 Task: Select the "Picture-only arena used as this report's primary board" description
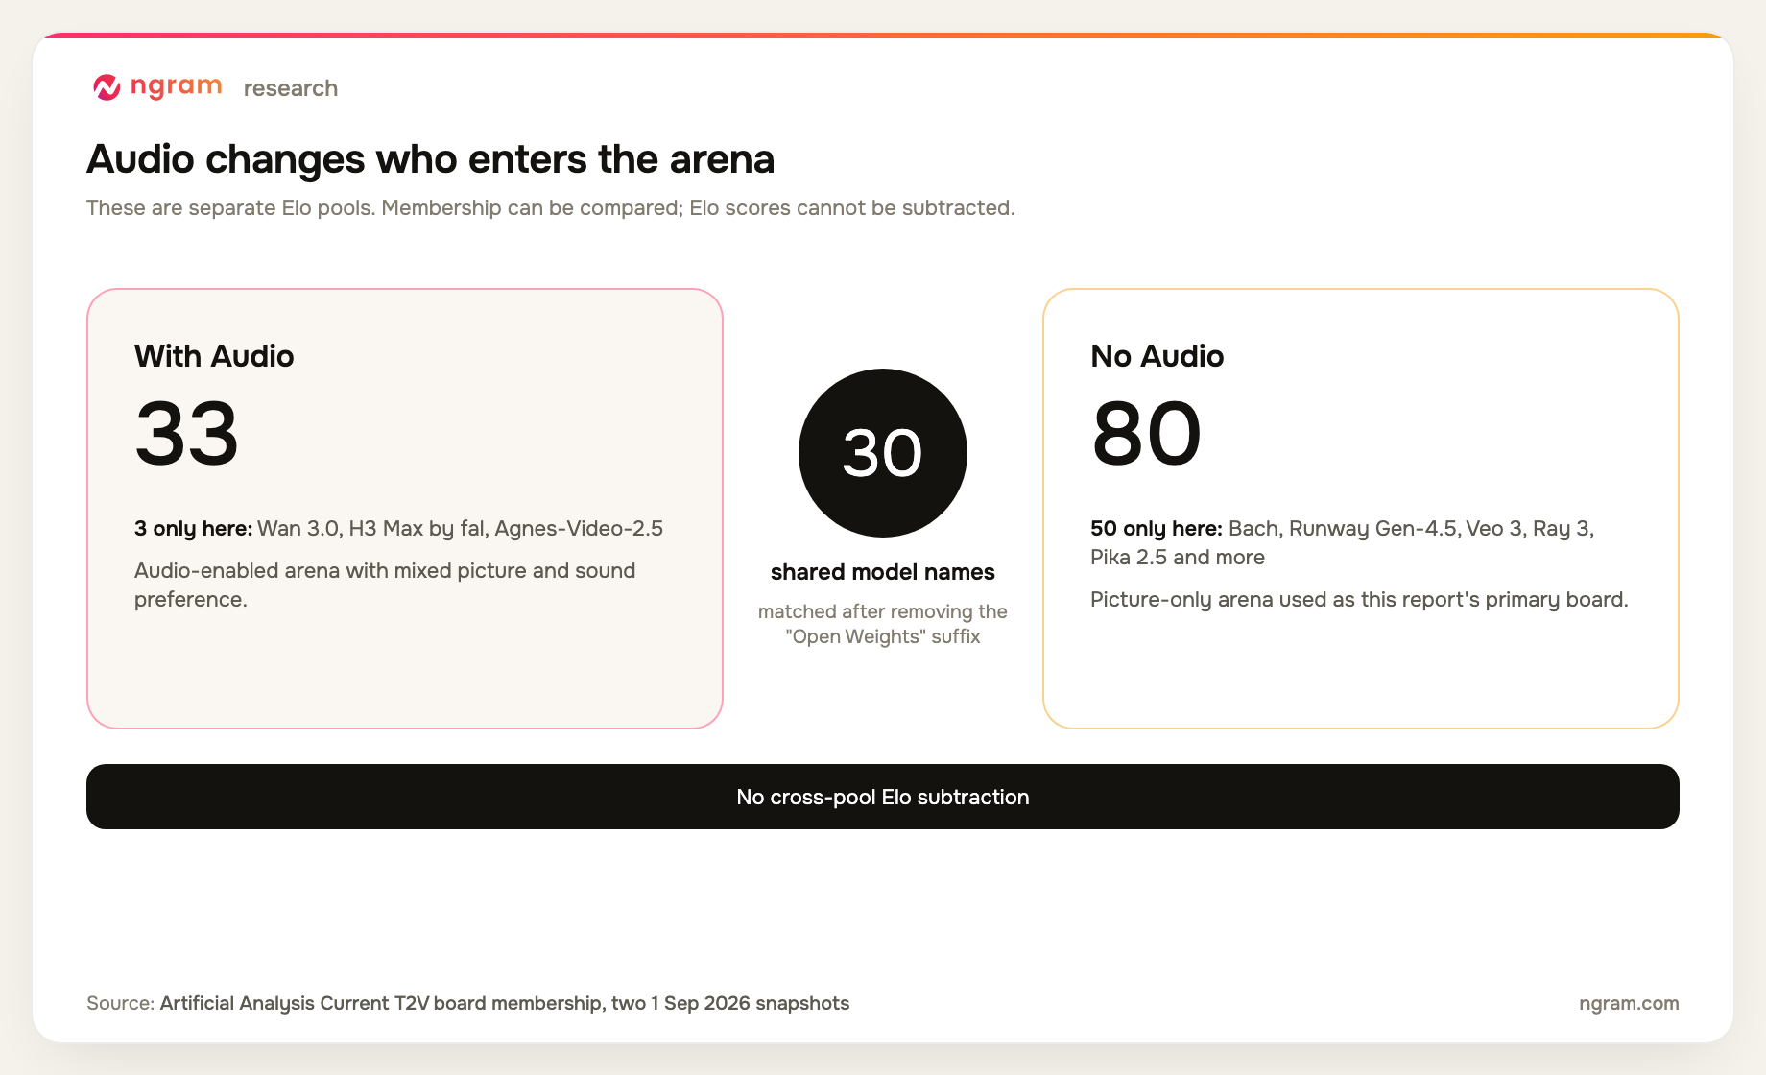pyautogui.click(x=1359, y=600)
